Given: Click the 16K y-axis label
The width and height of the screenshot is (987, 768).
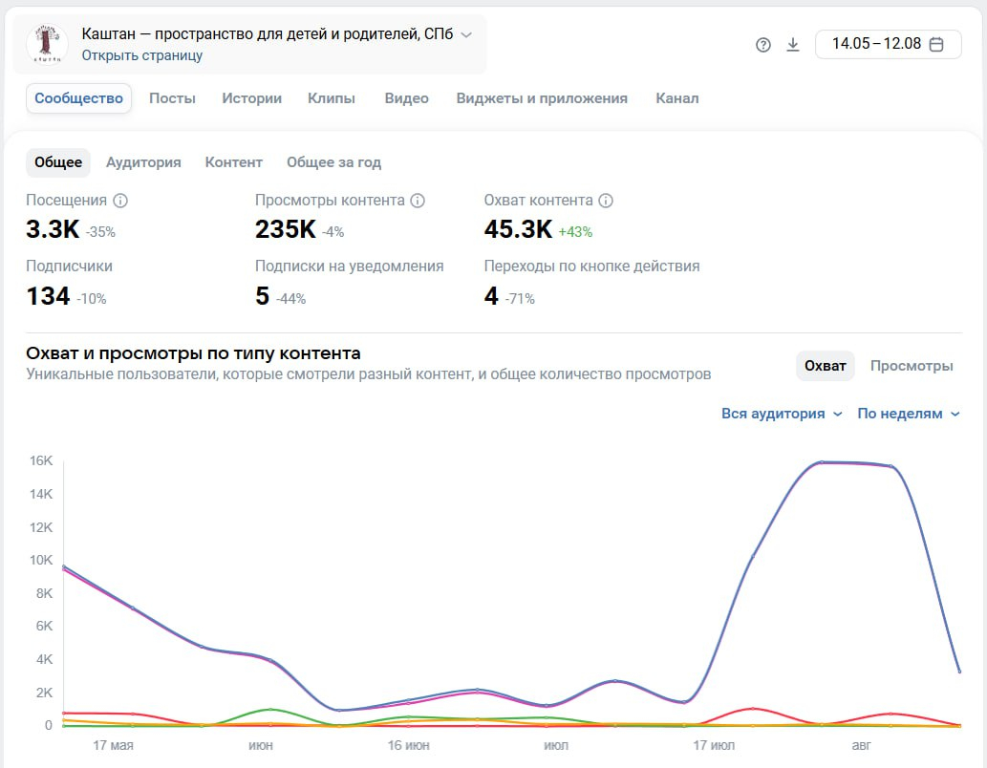Looking at the screenshot, I should click(41, 460).
